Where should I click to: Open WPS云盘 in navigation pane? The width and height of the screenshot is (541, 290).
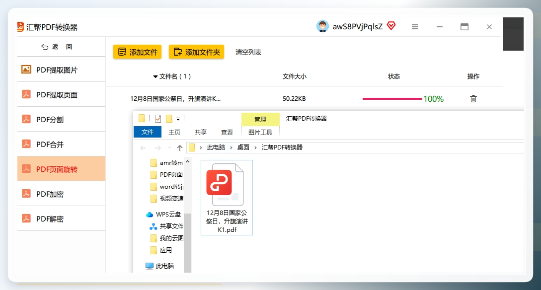[163, 214]
